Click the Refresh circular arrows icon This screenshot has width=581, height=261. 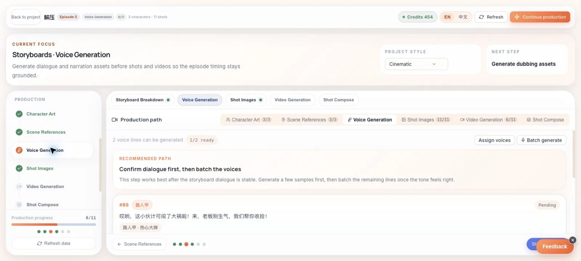(482, 17)
